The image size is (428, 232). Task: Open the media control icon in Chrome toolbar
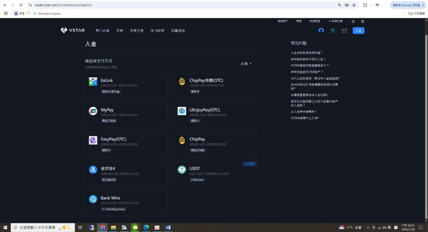coord(377,5)
